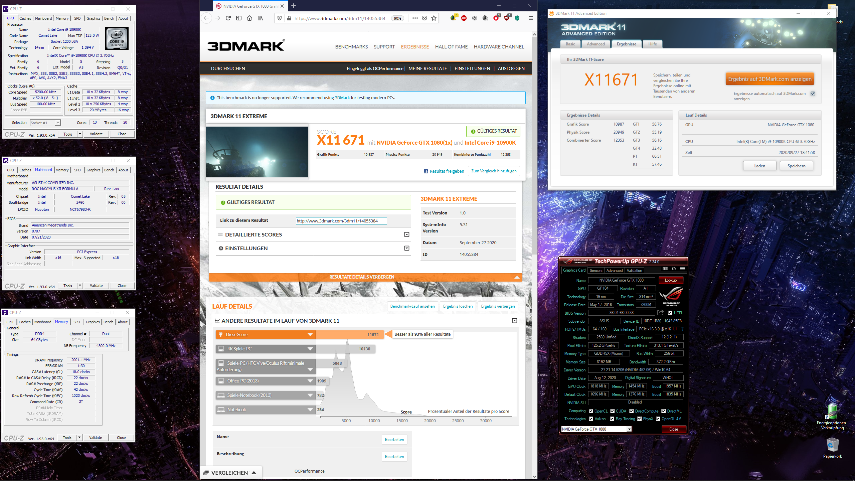Click Zum Vergleich hinzufügen button
Image resolution: width=855 pixels, height=481 pixels.
tap(494, 171)
